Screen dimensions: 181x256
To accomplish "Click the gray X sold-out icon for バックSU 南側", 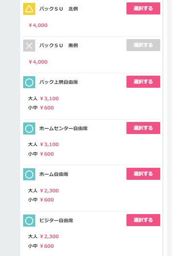I will [29, 45].
